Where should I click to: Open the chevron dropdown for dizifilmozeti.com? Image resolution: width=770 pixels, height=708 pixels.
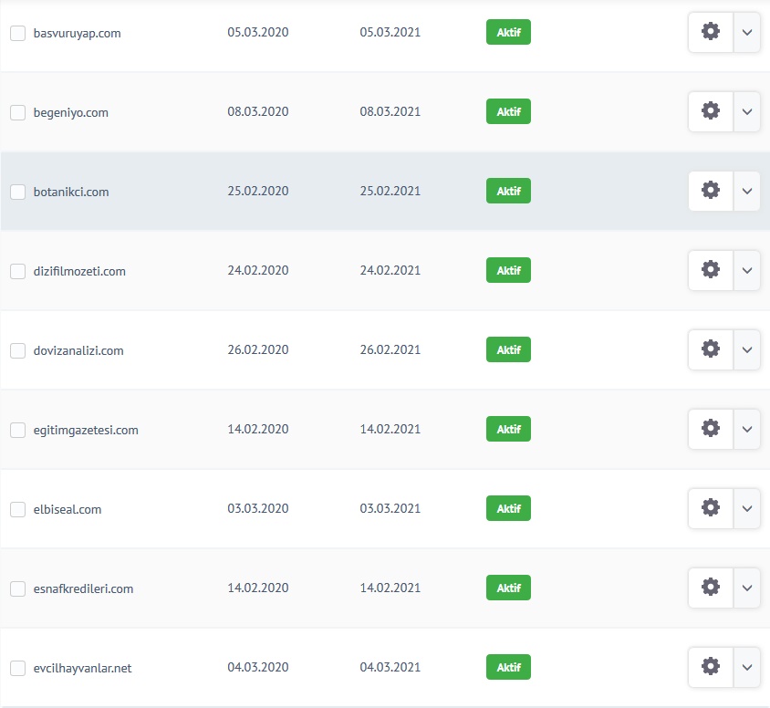click(x=747, y=271)
